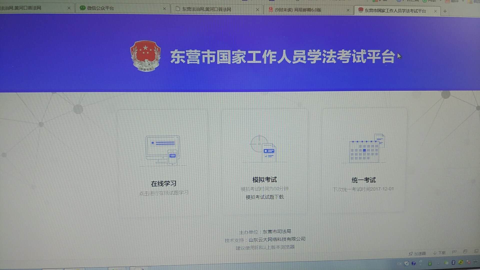The width and height of the screenshot is (480, 270).
Task: Open a new browser tab with plus button
Action: [445, 11]
